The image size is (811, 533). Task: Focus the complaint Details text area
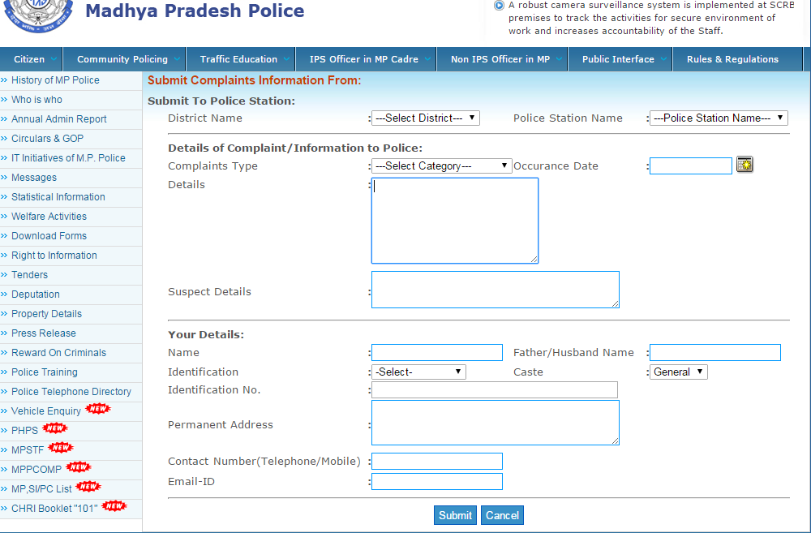coord(454,220)
